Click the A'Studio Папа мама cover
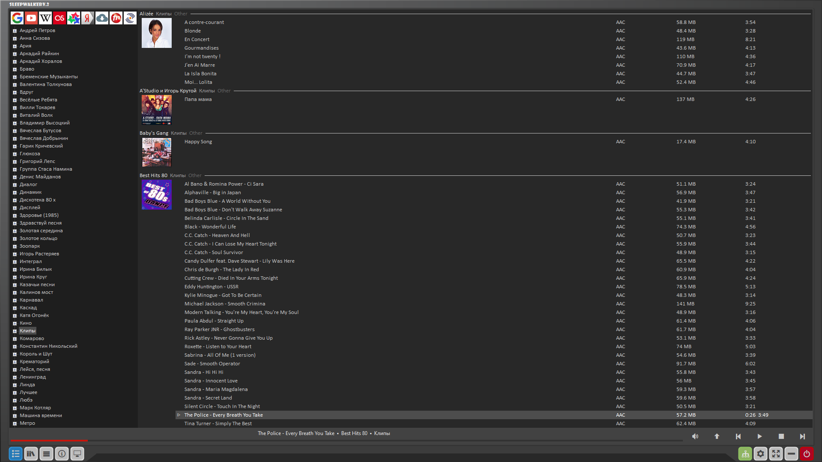 pyautogui.click(x=157, y=110)
